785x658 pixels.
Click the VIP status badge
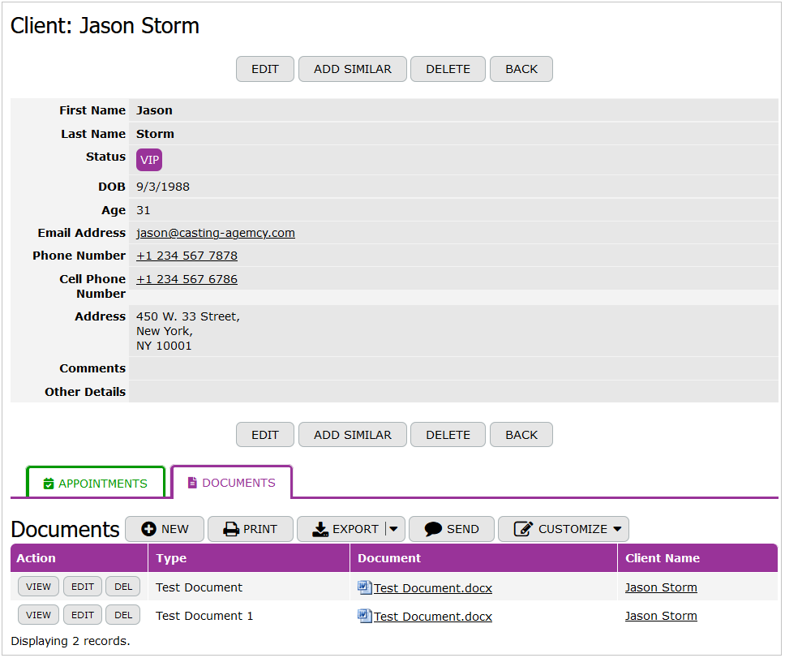point(149,160)
